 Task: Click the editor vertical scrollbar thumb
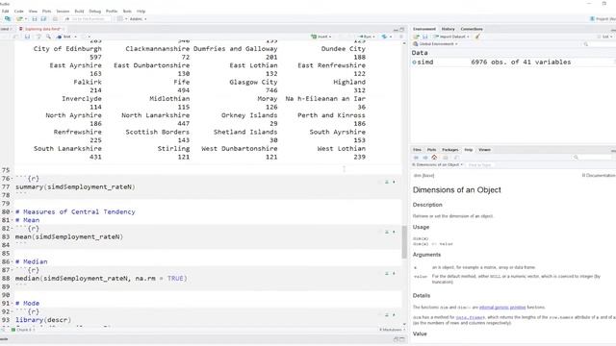tap(404, 242)
